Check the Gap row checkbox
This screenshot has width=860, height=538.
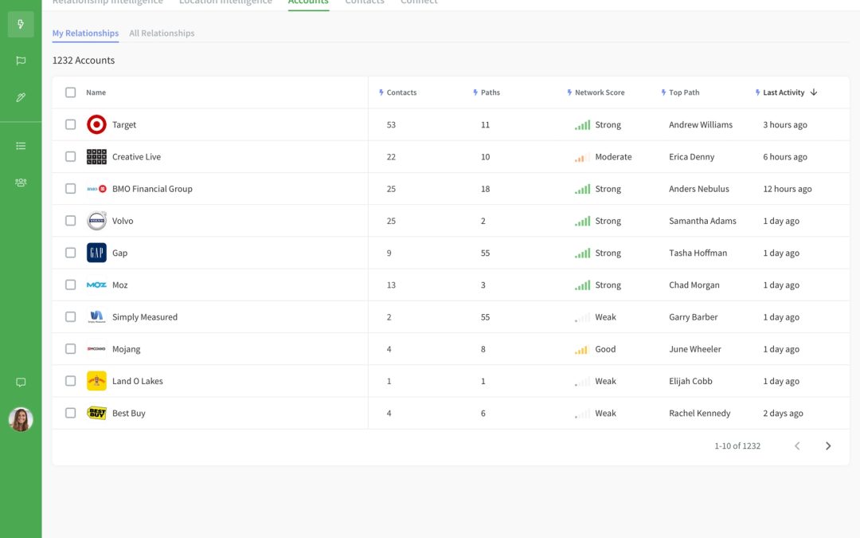click(x=70, y=253)
